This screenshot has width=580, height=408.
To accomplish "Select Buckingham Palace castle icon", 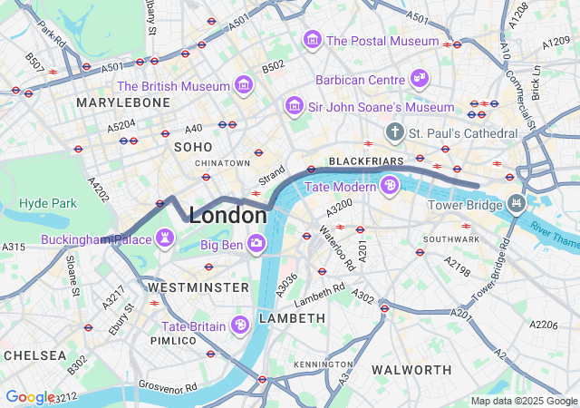I will [x=165, y=238].
